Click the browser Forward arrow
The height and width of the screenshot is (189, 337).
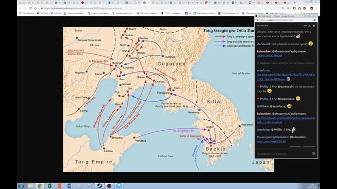(25, 8)
